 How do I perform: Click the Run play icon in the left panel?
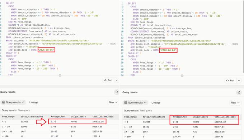click(x=105, y=80)
